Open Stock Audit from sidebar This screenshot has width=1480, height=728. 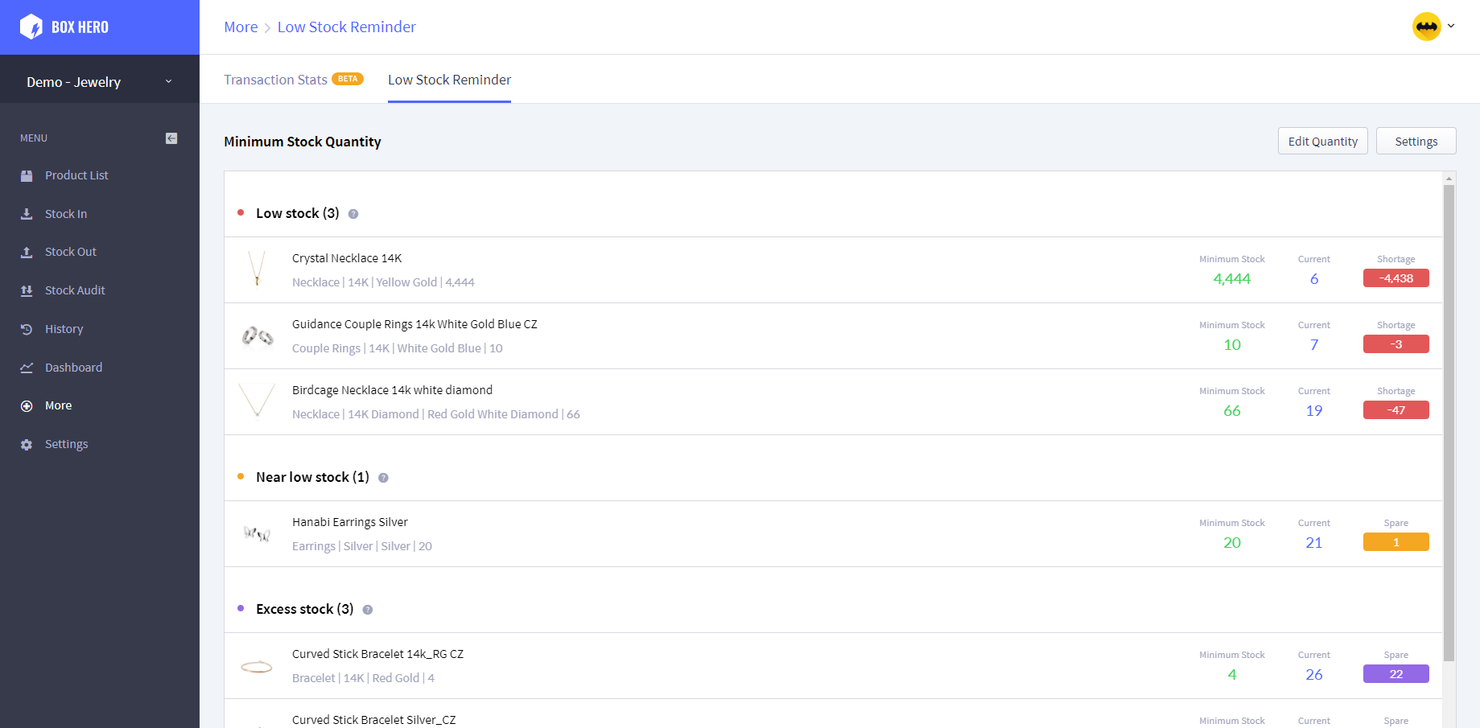(75, 290)
